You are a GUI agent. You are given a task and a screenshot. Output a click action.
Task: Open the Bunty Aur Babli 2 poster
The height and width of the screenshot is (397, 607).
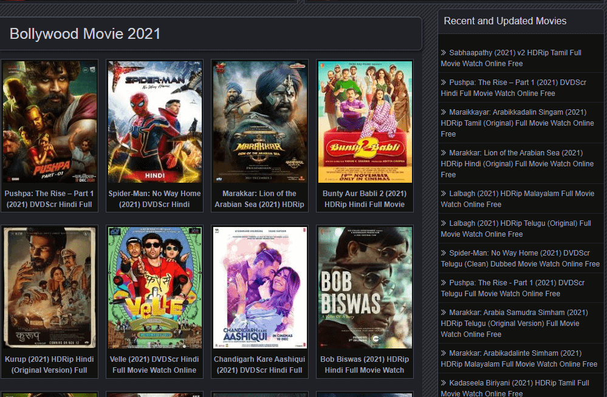point(365,121)
